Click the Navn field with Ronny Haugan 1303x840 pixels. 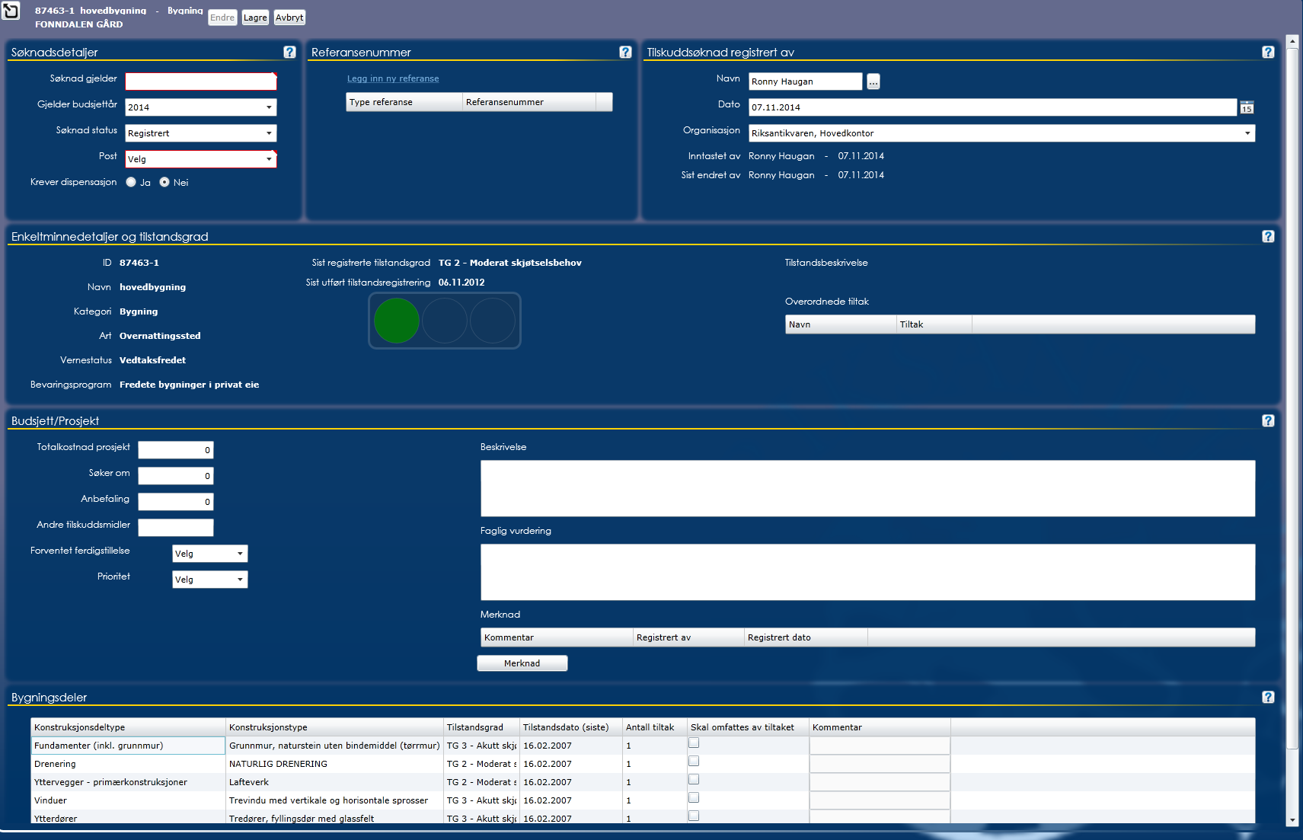point(806,81)
